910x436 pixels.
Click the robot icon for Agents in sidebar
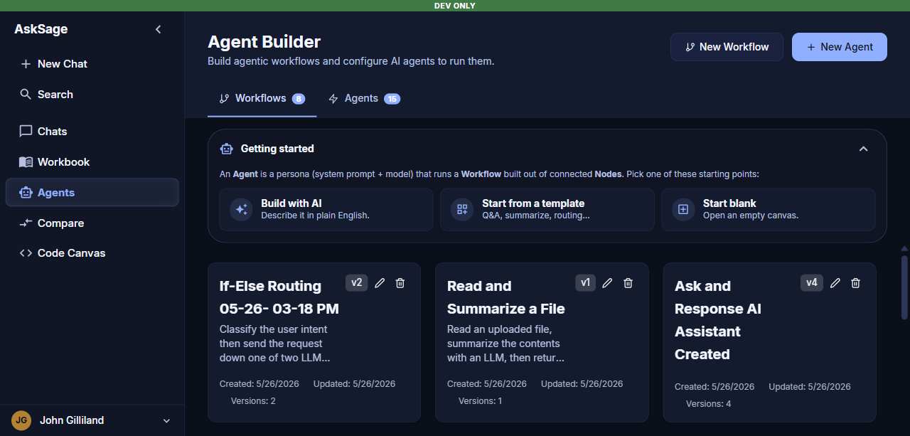[x=26, y=192]
